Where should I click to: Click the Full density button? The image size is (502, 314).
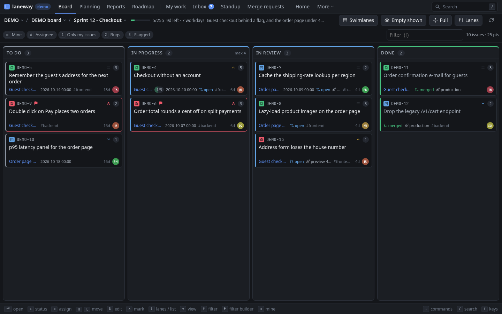coord(440,20)
